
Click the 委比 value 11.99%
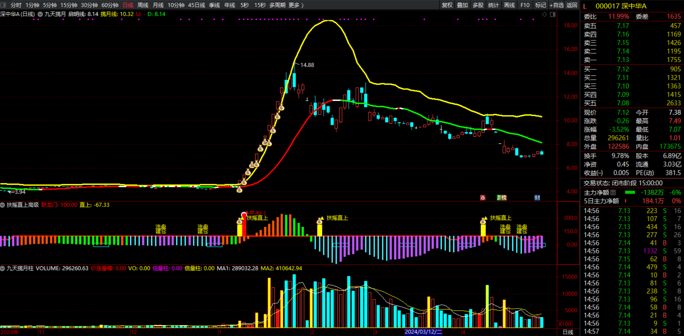pos(619,16)
